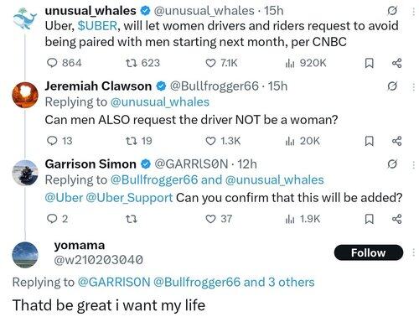Screen dimensions: 419x317
Task: Share Garrison Simon's reply
Action: 397,219
